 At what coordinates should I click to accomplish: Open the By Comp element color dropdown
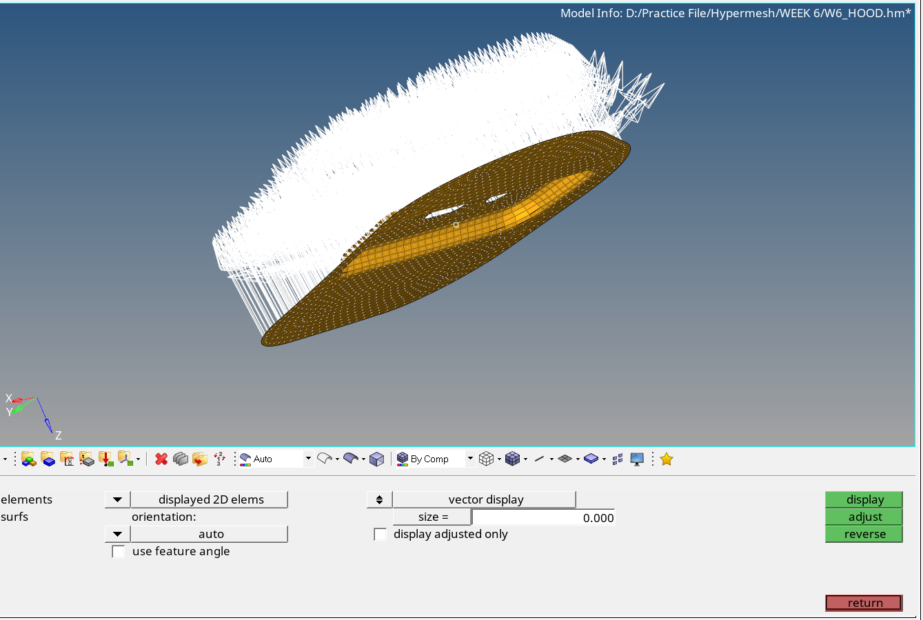(470, 459)
